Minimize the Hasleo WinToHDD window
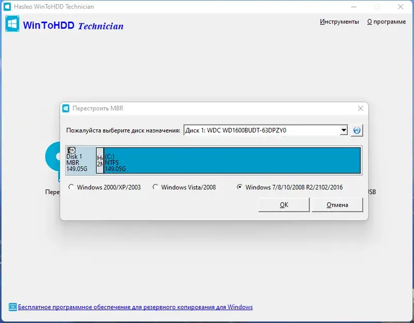The image size is (414, 323). coord(354,7)
